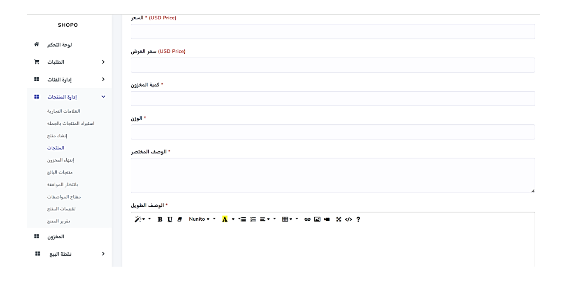Open the editor help question mark
This screenshot has width=564, height=281.
[358, 219]
